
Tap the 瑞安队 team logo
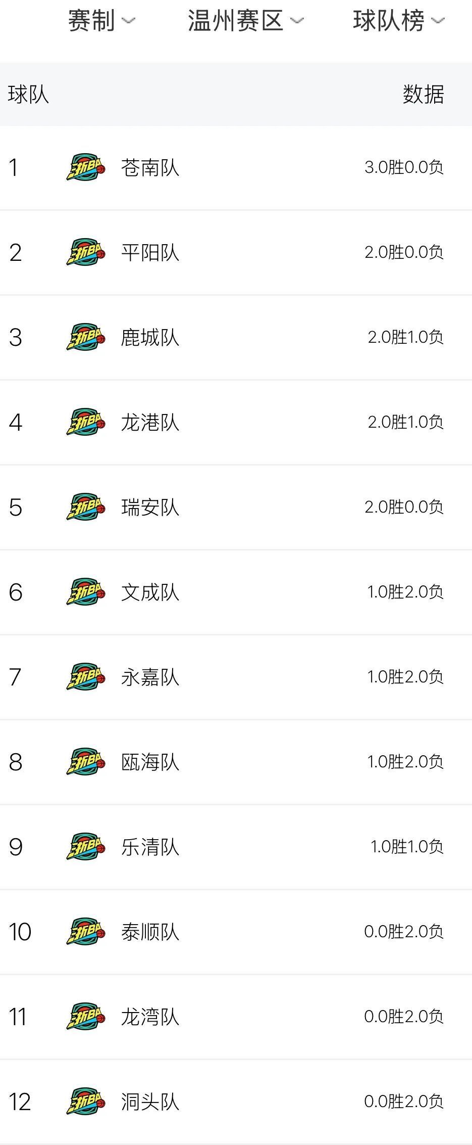point(86,507)
